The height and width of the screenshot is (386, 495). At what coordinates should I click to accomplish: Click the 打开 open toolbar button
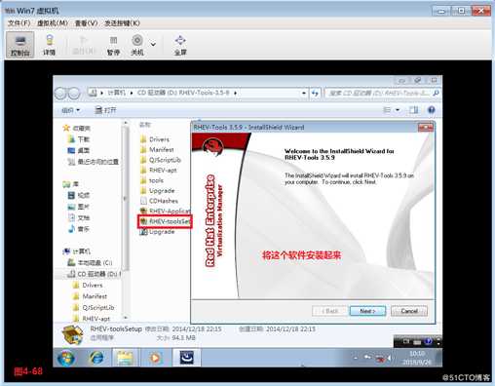click(x=105, y=110)
